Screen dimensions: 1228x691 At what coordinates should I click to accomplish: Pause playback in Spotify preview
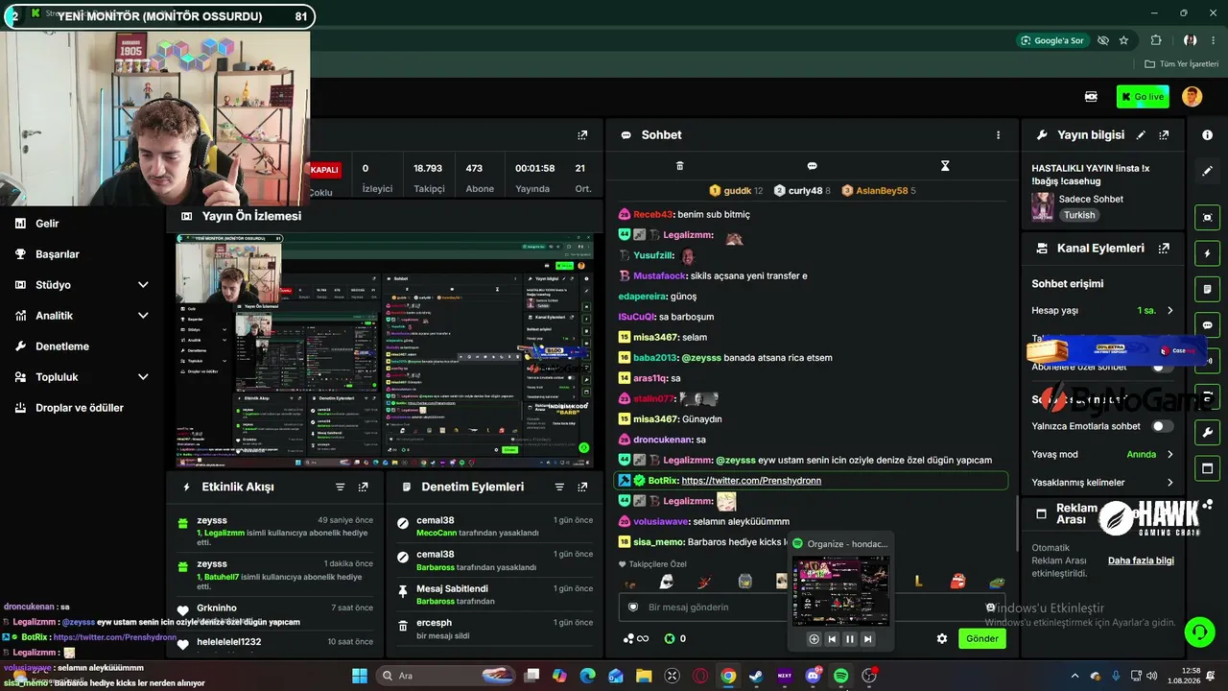tap(849, 639)
